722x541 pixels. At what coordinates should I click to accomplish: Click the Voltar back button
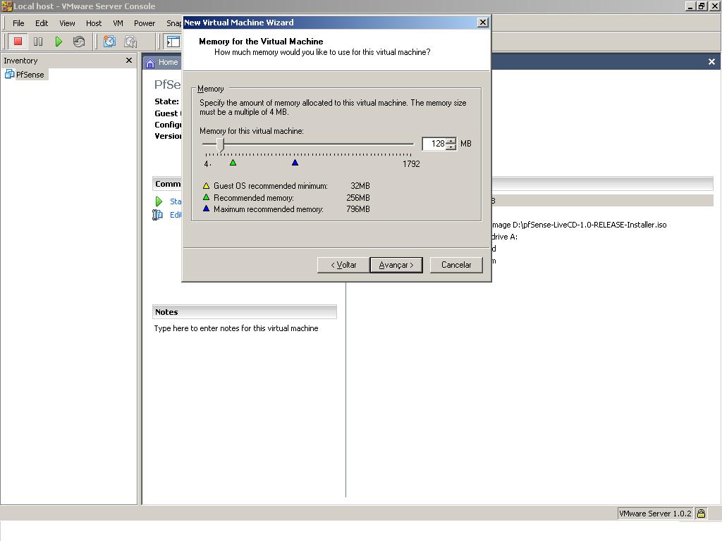[x=343, y=265]
